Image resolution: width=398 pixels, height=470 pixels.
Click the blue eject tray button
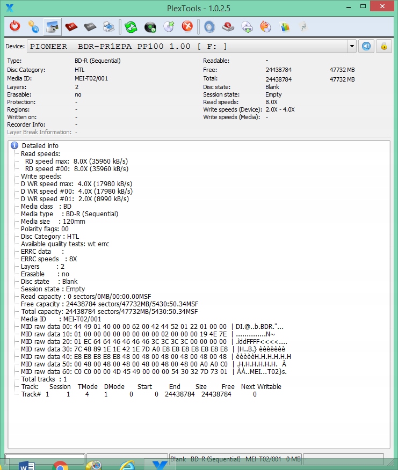pyautogui.click(x=366, y=47)
